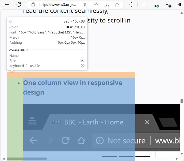The width and height of the screenshot is (184, 161).
Task: Open the zoom magnifier in address bar
Action: tap(85, 5)
